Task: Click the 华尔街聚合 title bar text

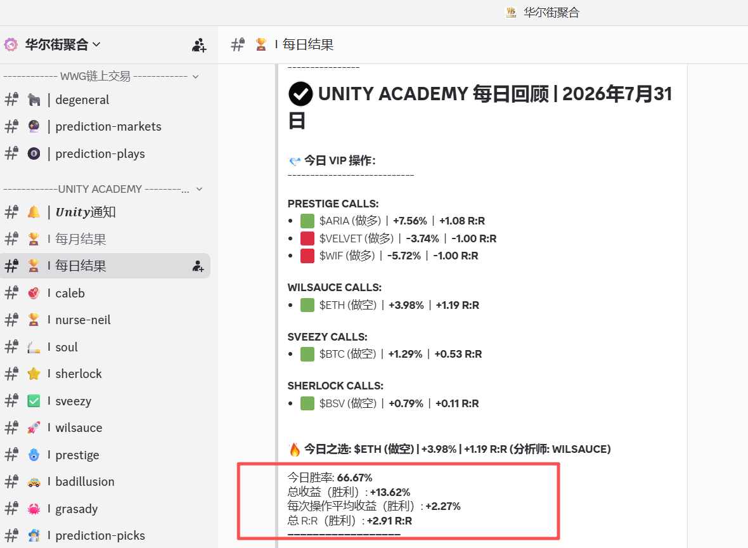Action: tap(551, 13)
